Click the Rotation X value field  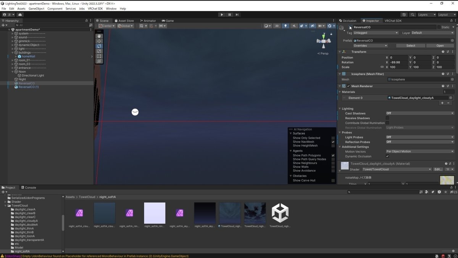click(x=398, y=62)
